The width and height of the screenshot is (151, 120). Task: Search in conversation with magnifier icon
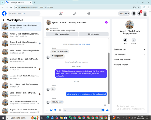click(x=134, y=40)
